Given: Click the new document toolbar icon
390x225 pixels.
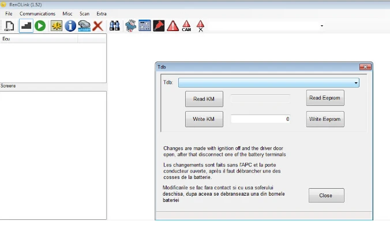Looking at the screenshot, I should [x=9, y=26].
